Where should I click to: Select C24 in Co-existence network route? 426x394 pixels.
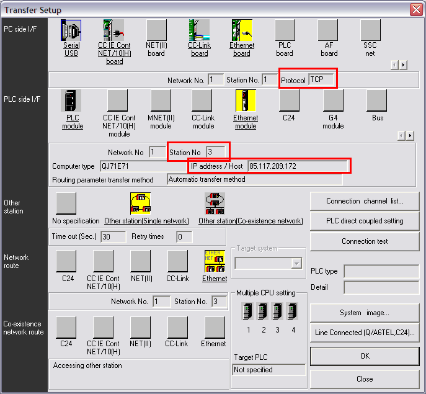point(66,328)
